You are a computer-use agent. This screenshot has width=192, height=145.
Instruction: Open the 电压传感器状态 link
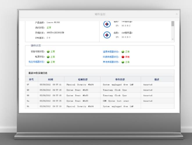pos(37,62)
